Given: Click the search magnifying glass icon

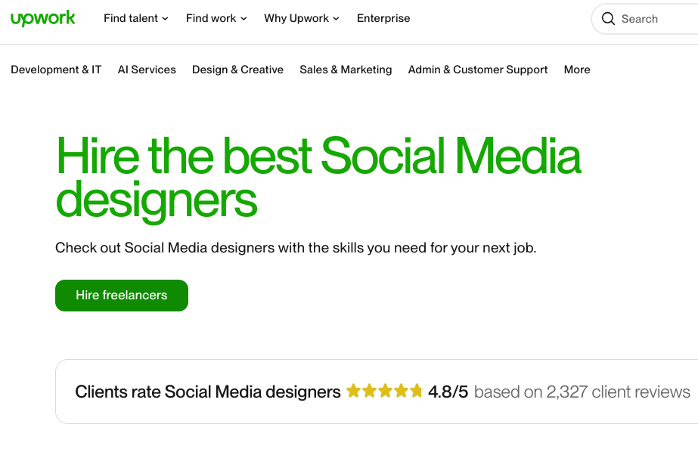Looking at the screenshot, I should (x=608, y=18).
